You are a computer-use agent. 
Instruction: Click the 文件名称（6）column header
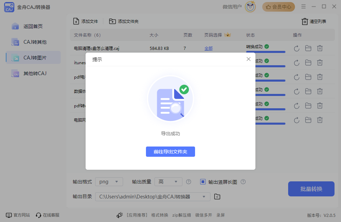(87, 35)
